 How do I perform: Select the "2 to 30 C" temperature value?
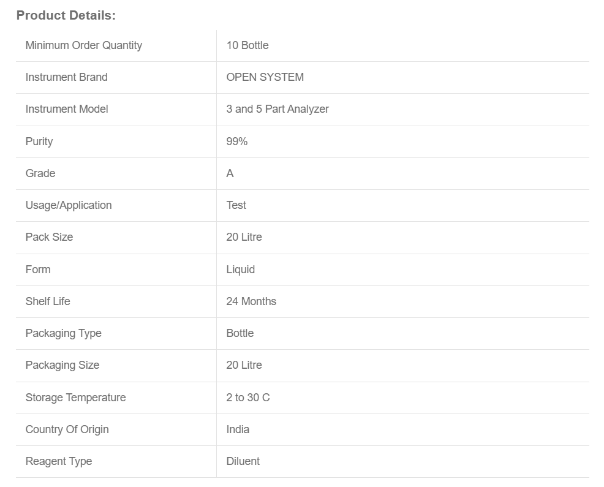[247, 398]
